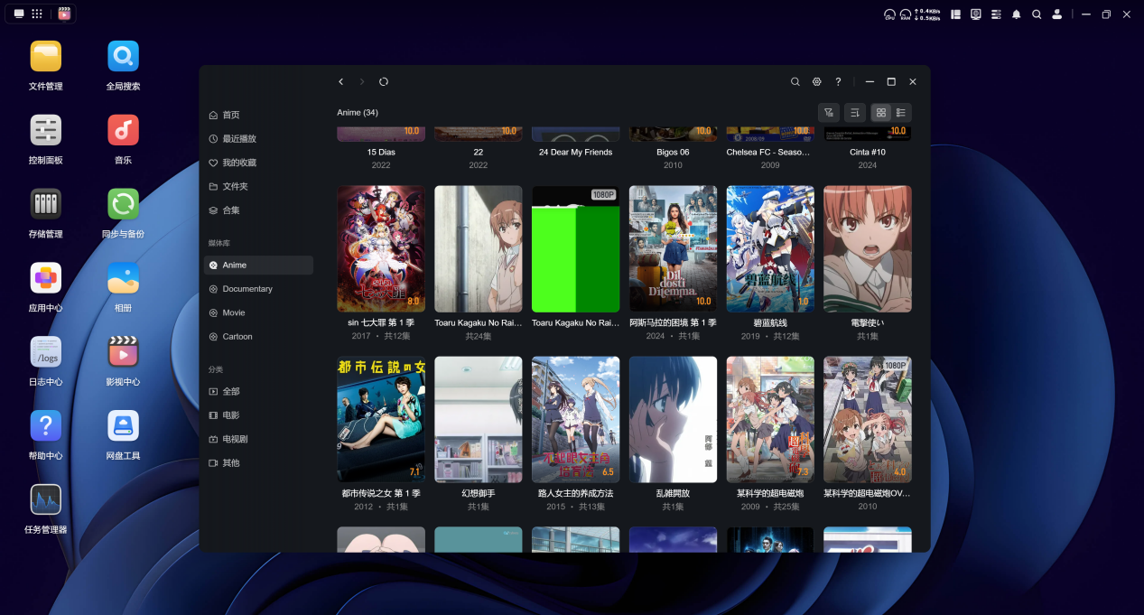Switch to grid view layout

coord(881,113)
